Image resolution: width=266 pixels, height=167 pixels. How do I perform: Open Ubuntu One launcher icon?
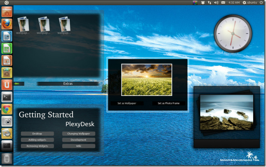point(7,85)
